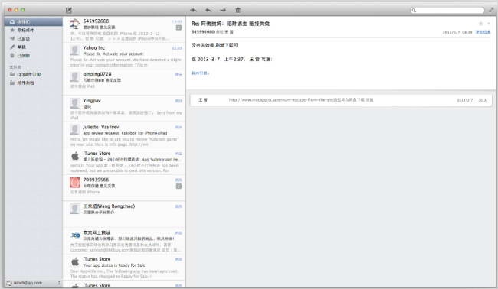
Task: Delete message with trash icon
Action: (x=238, y=10)
